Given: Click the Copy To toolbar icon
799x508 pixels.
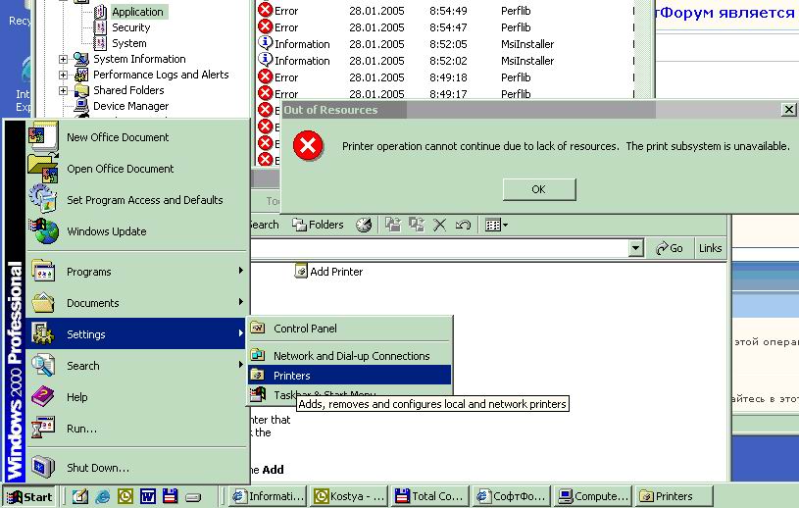Looking at the screenshot, I should 417,225.
